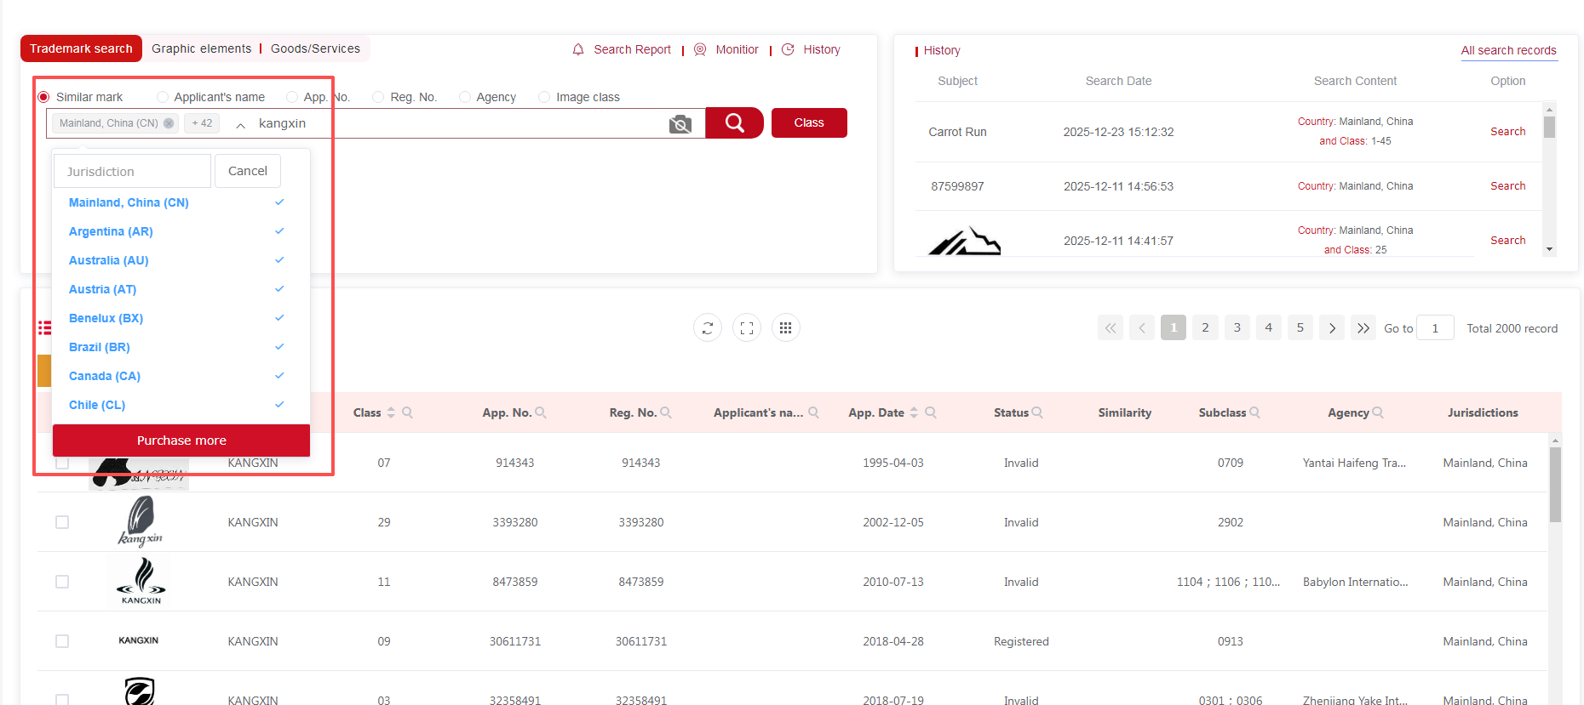Click the Purchase more button
Image resolution: width=1584 pixels, height=705 pixels.
pyautogui.click(x=181, y=441)
